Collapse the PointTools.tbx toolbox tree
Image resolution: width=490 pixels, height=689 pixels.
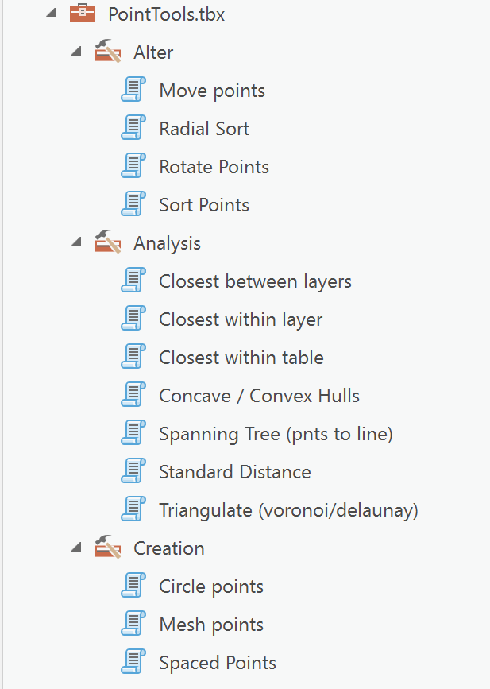[x=51, y=14]
